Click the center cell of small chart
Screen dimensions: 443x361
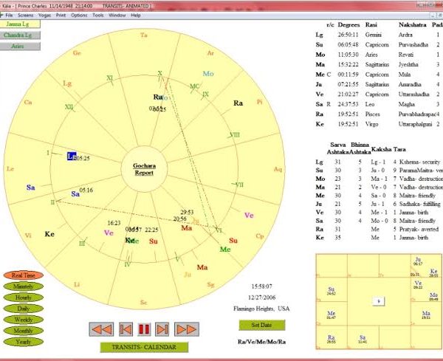tap(377, 301)
